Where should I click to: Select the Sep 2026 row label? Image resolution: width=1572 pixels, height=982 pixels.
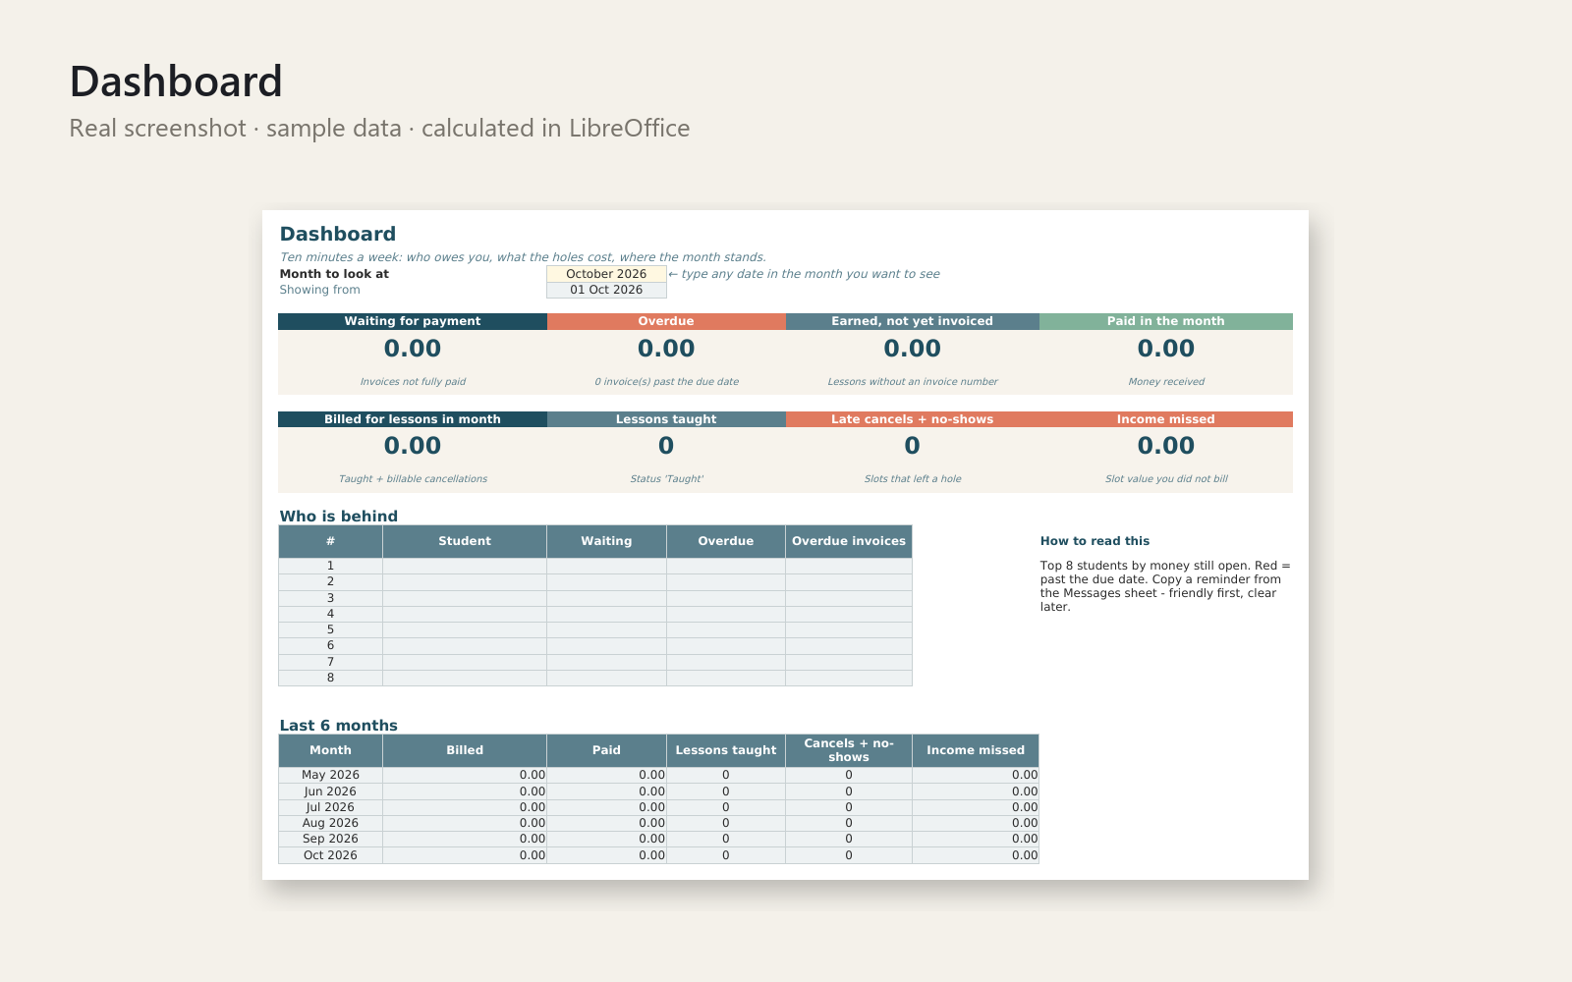click(330, 839)
